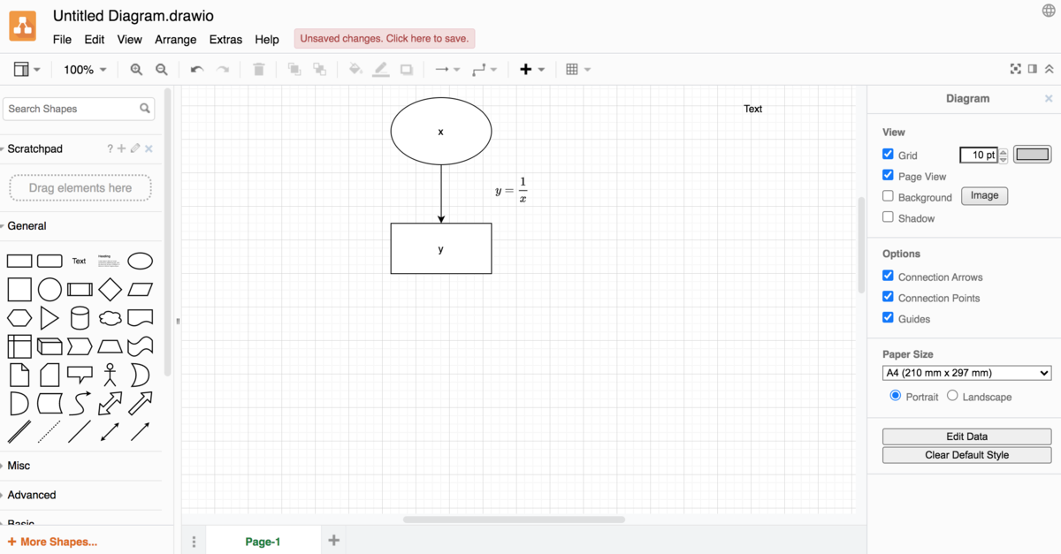Open the View menu

pyautogui.click(x=129, y=40)
